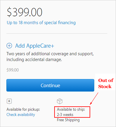Click the red "Out of Stock" annotation
This screenshot has height=127, width=116.
pyautogui.click(x=106, y=83)
